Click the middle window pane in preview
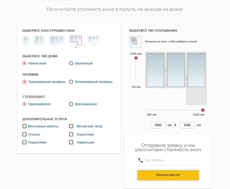This screenshot has width=230, height=189. (x=176, y=70)
